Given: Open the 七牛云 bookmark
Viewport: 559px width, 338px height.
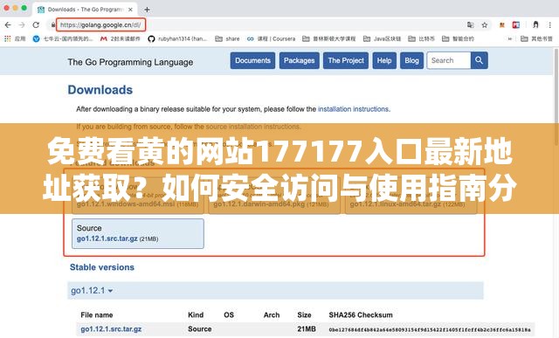Looking at the screenshot, I should click(x=62, y=38).
